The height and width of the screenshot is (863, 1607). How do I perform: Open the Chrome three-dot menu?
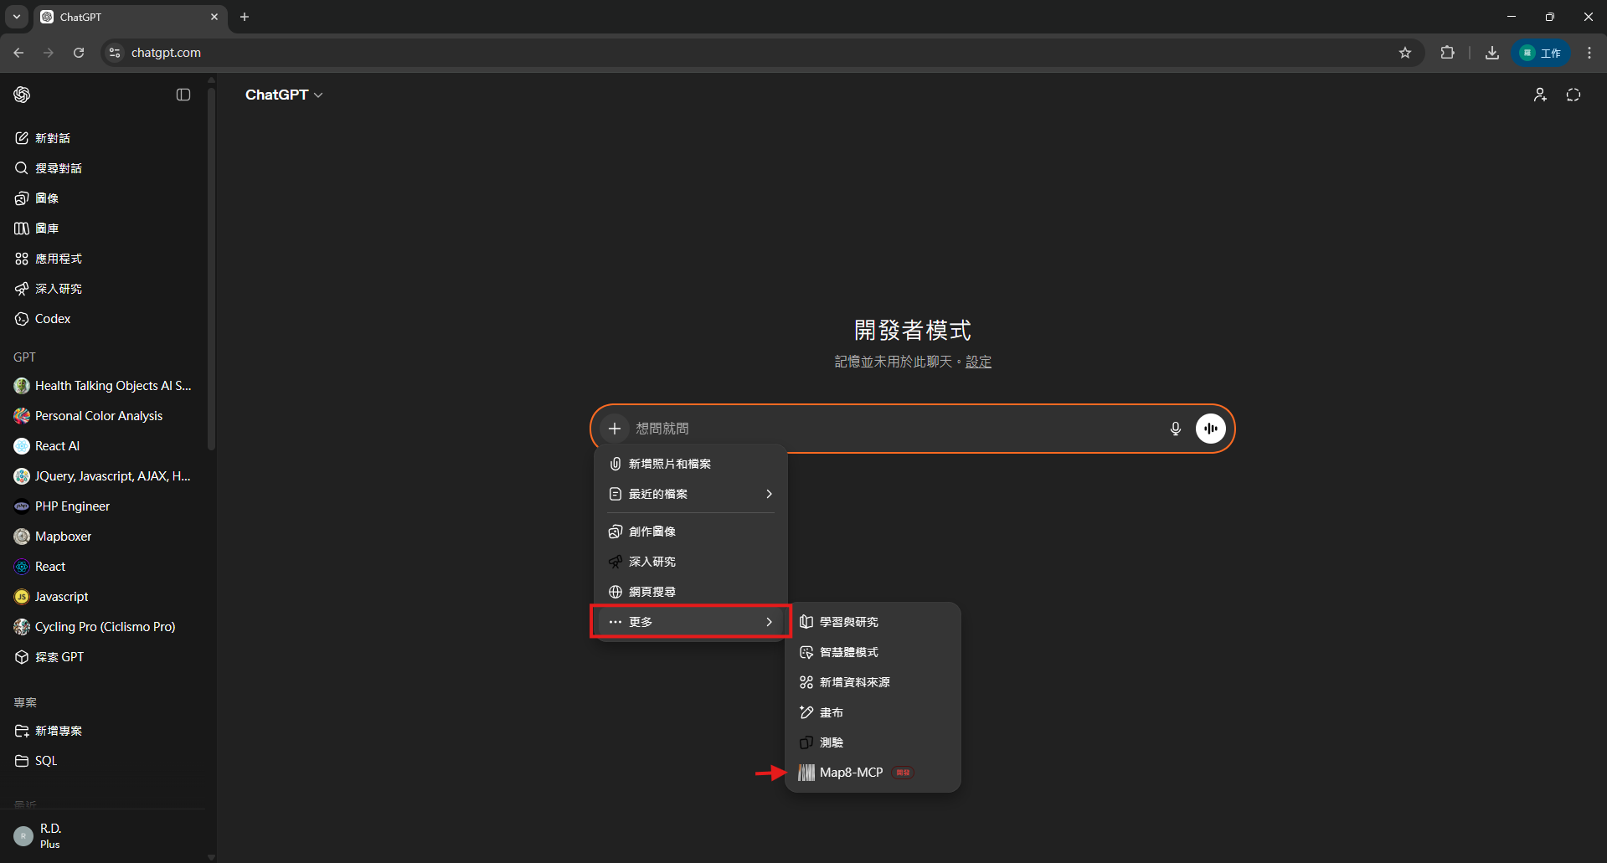(1589, 53)
